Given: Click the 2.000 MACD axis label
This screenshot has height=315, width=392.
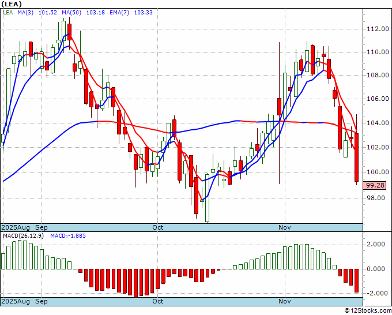Looking at the screenshot, I should pos(375,244).
